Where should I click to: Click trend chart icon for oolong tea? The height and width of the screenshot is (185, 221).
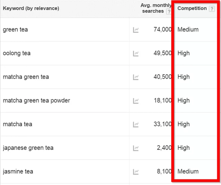click(136, 53)
